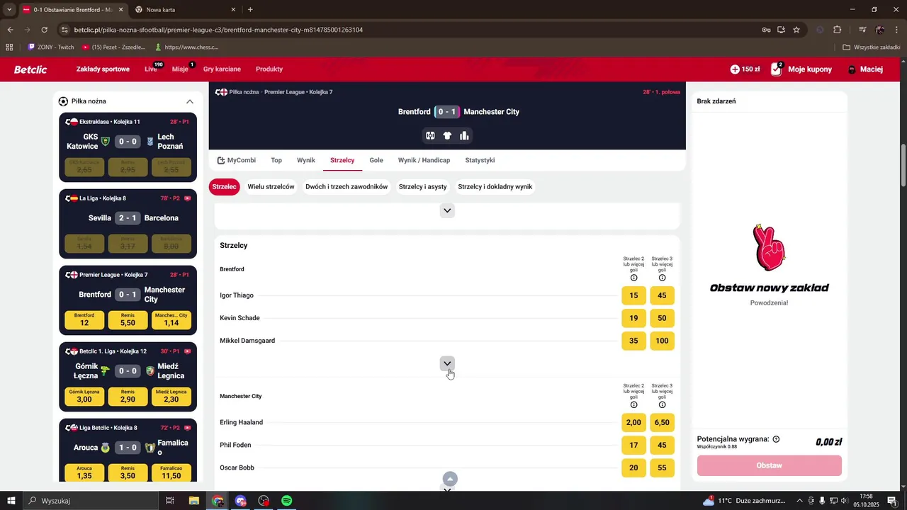Open Wszystkie zakładki bookmarks folder

coord(872,47)
